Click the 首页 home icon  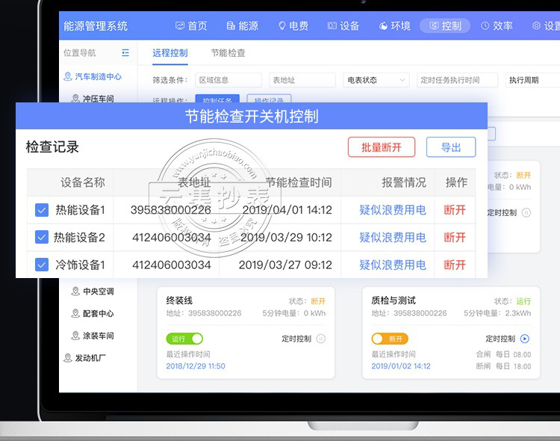pos(180,25)
